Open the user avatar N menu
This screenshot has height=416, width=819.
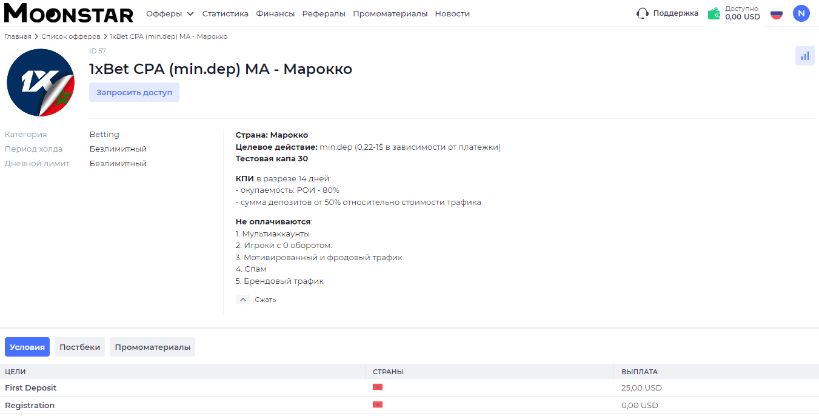point(801,13)
